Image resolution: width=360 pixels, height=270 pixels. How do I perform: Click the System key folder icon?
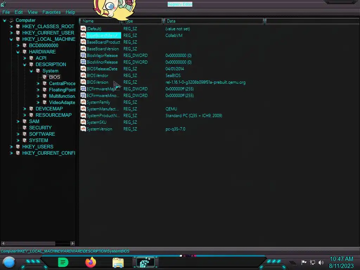click(x=38, y=71)
